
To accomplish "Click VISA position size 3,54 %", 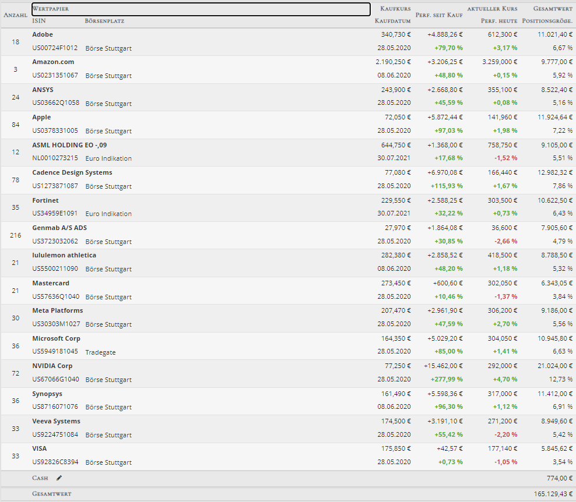I will [x=563, y=462].
